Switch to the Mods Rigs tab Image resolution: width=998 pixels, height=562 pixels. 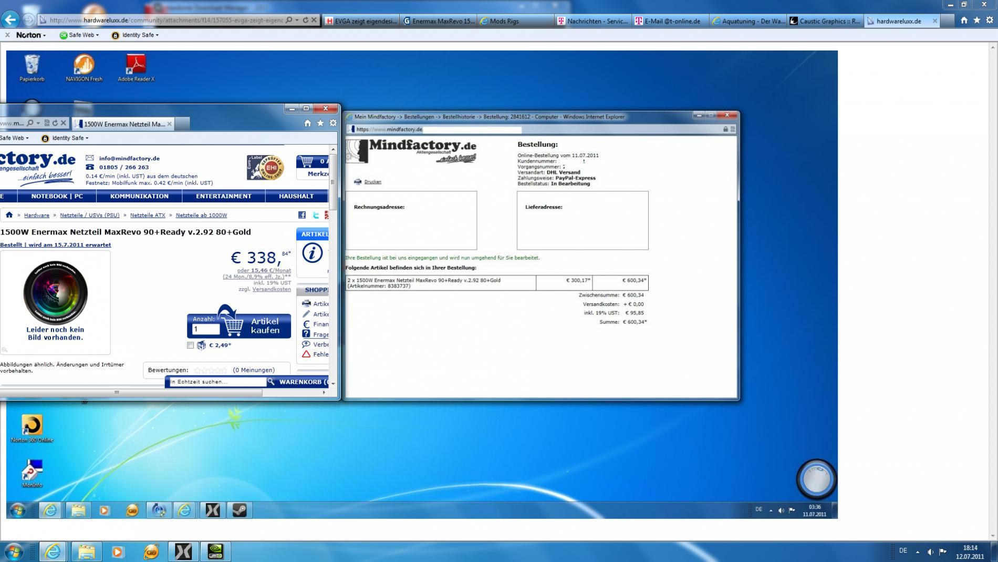tap(516, 21)
